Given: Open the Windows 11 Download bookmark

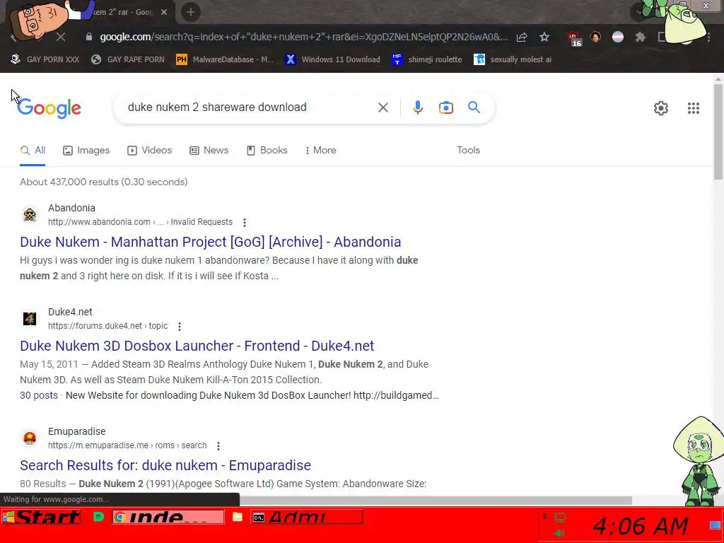Looking at the screenshot, I should [332, 59].
